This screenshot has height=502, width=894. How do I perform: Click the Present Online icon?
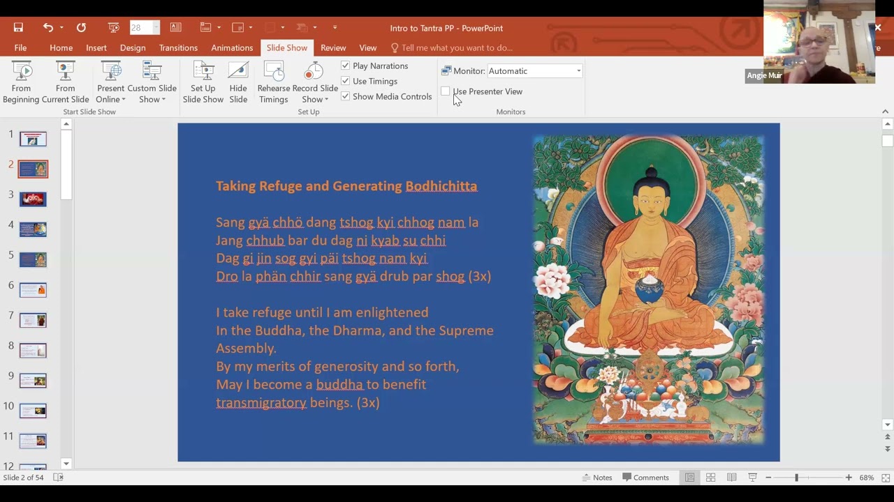point(110,72)
